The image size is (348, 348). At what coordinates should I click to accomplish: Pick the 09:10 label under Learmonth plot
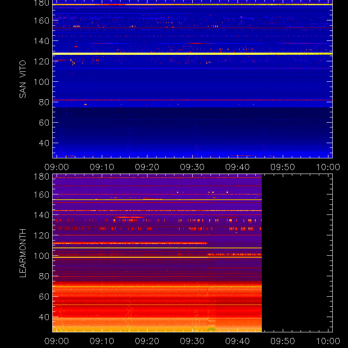click(102, 341)
